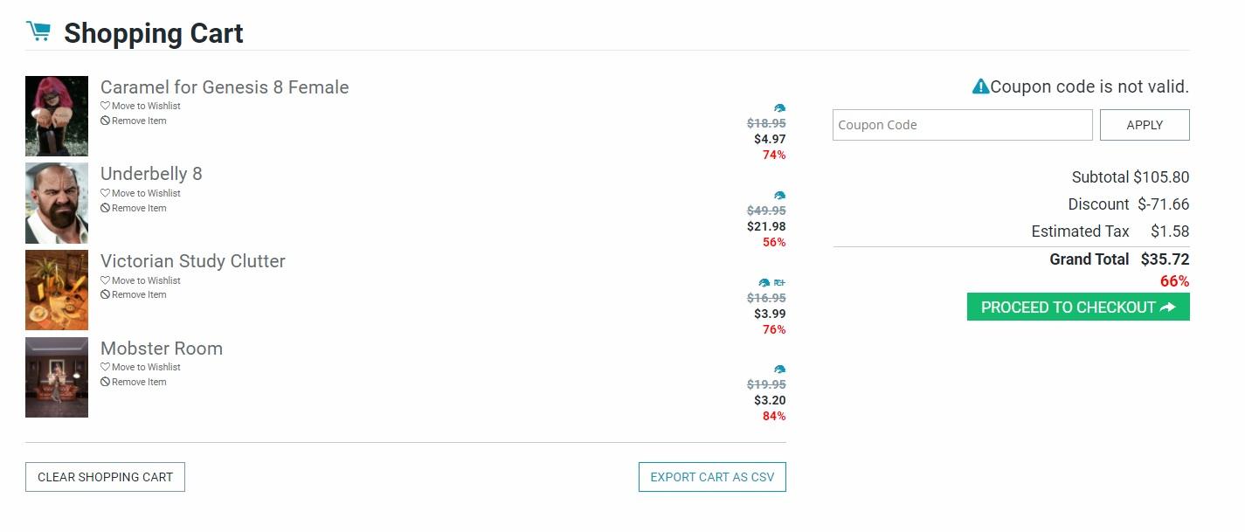Proceed to checkout

[1078, 307]
